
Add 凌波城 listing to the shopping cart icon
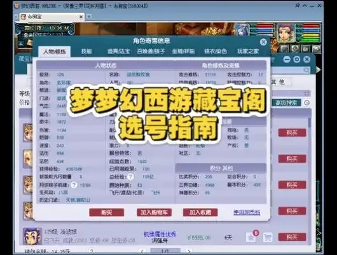click(267, 238)
